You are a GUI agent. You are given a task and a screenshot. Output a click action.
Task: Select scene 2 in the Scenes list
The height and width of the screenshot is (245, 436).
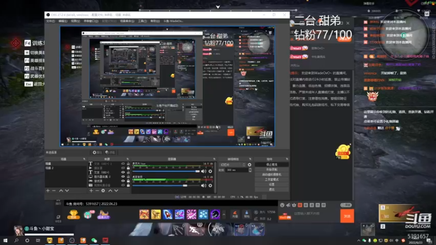click(66, 168)
